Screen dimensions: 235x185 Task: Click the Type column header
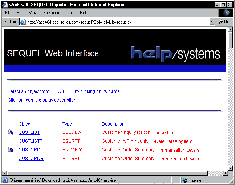[x=67, y=124]
